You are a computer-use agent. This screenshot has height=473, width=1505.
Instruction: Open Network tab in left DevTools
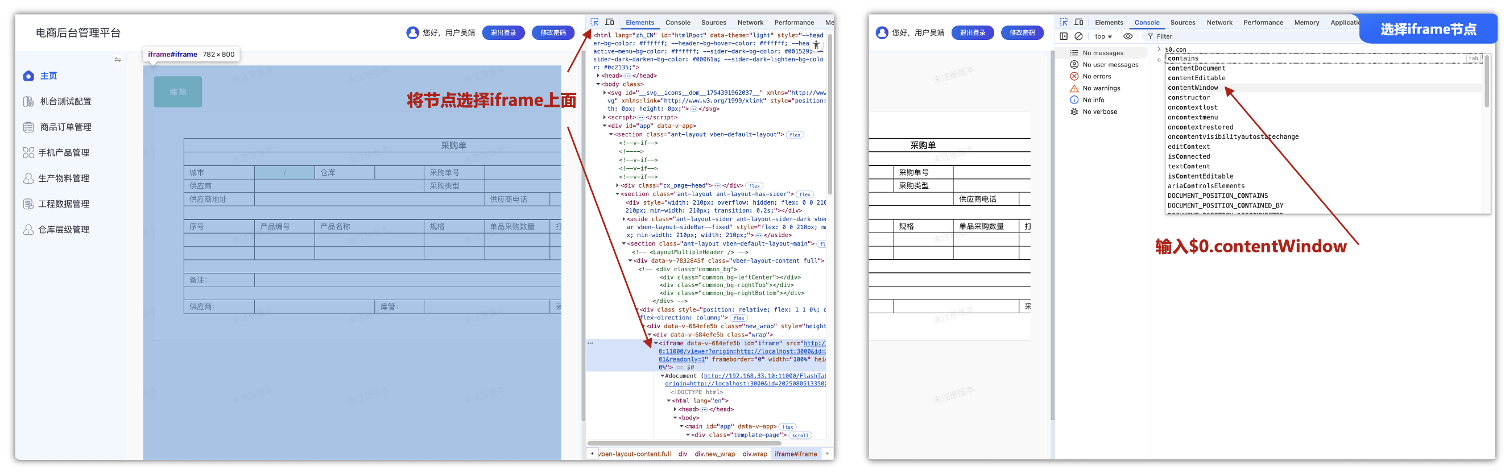tap(750, 23)
